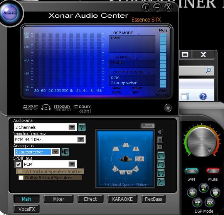This screenshot has width=224, height=215.
Task: Click the OUTPUT DEVICE PCM text
Action: tap(115, 78)
